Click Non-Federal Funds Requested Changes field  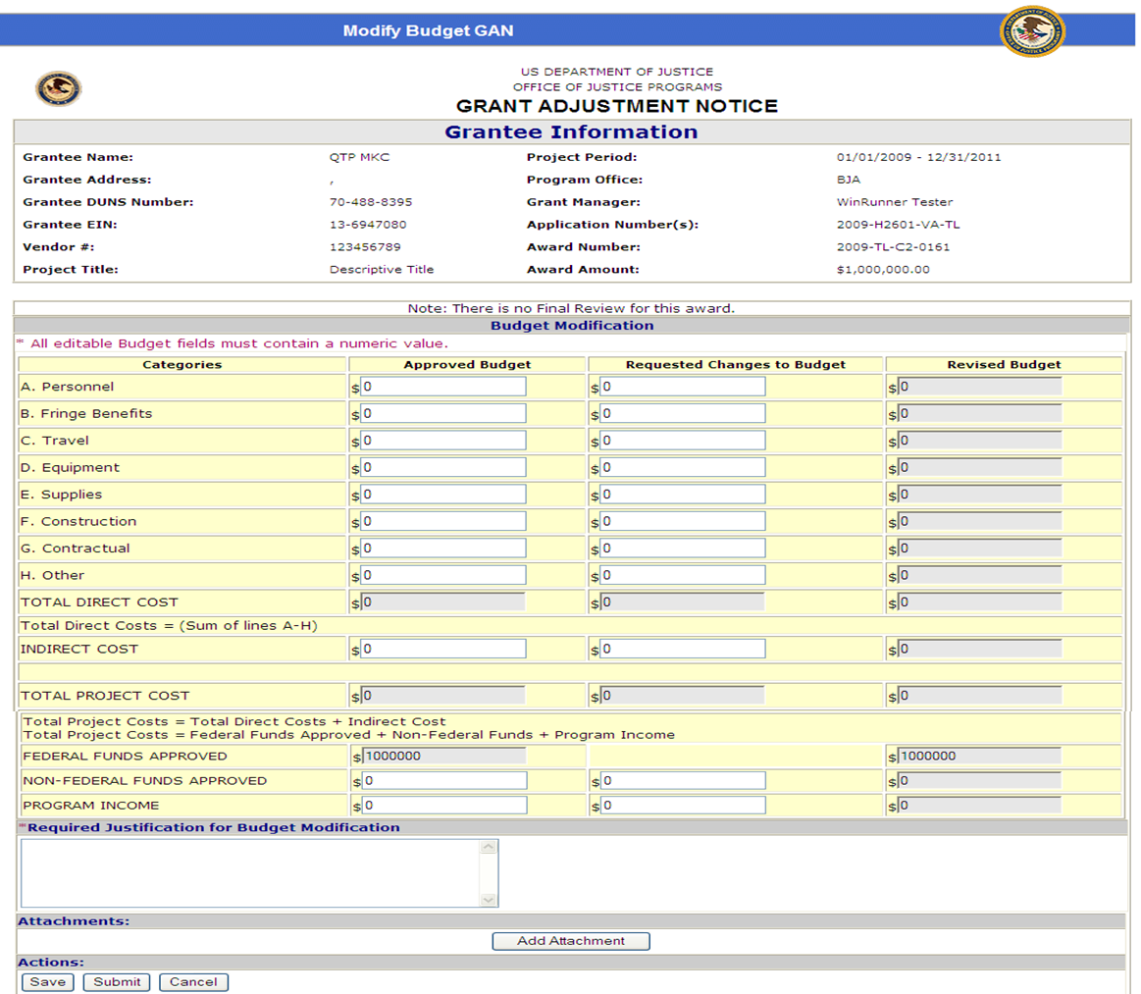tap(683, 781)
